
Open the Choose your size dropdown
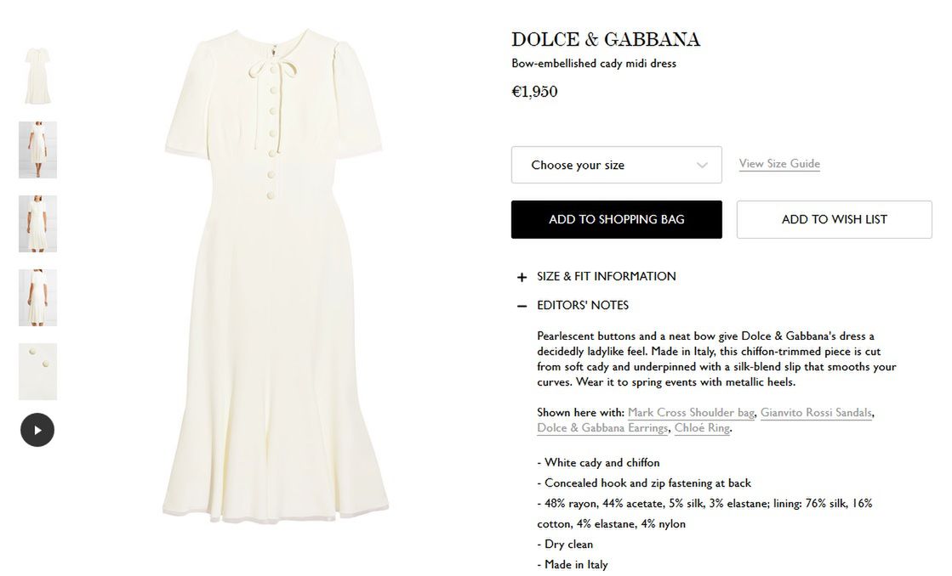[616, 165]
